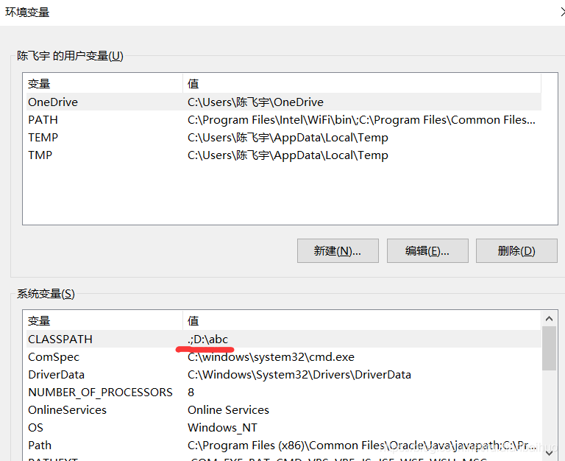Click the .;D:\abc value cell
The image size is (565, 461).
pyautogui.click(x=208, y=339)
